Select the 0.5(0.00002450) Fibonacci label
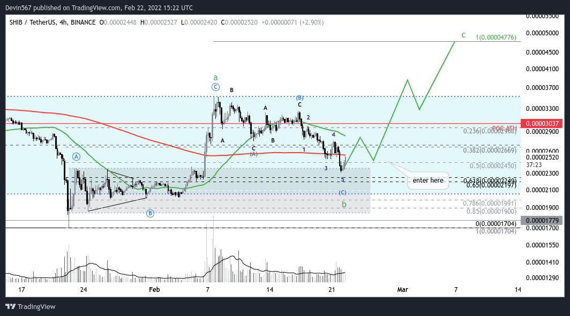The image size is (570, 316). tap(493, 166)
